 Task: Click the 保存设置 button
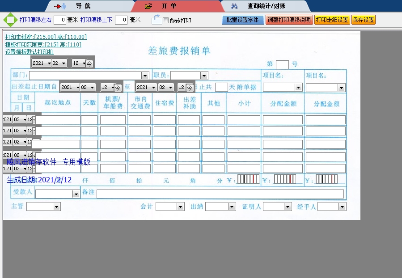(x=363, y=20)
